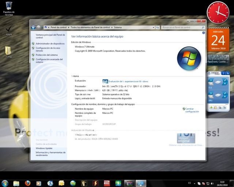Screen dimensions: 234x187
Task: Click the Back arrow in the Sistema window
Action: (33, 27)
